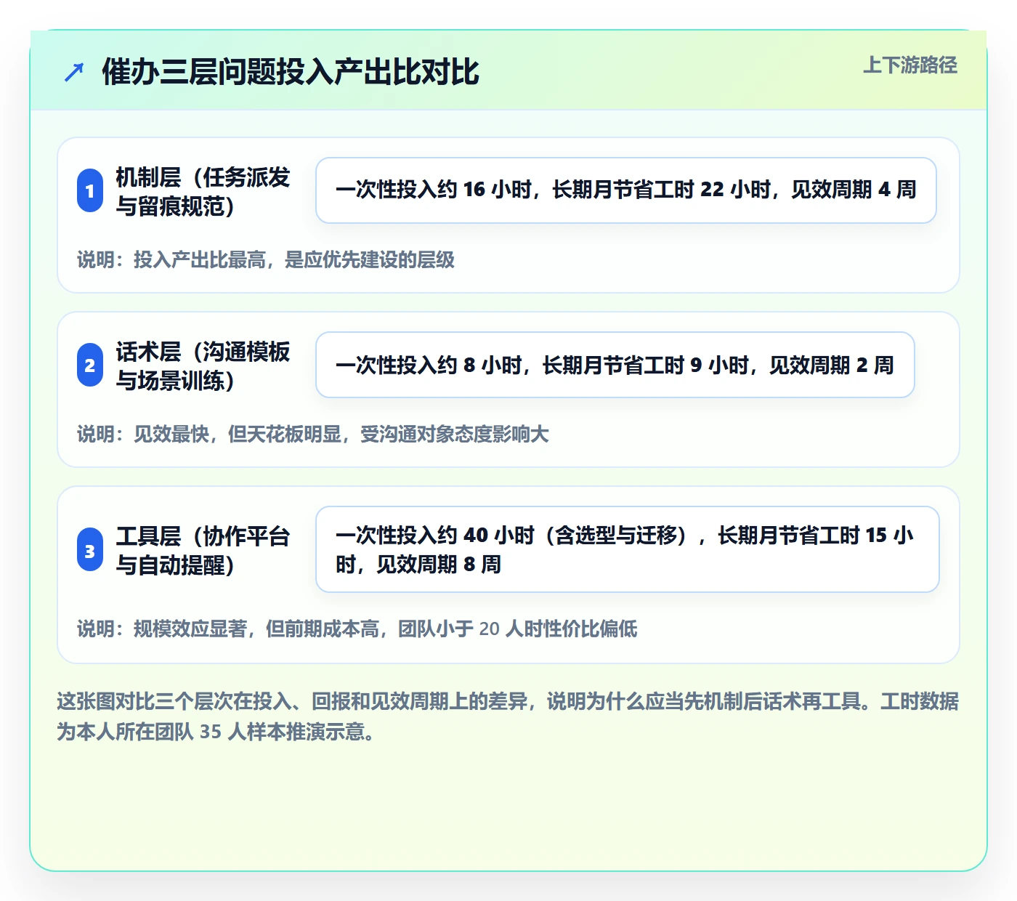Click the number 1 step badge
Image resolution: width=1017 pixels, height=901 pixels.
[90, 191]
